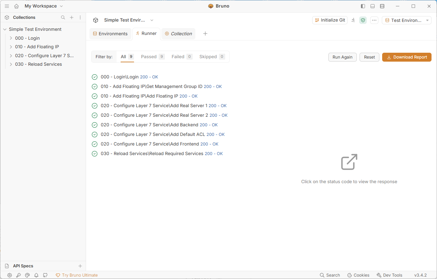Click passed check icon for Add Backend
437x279 pixels.
(95, 125)
